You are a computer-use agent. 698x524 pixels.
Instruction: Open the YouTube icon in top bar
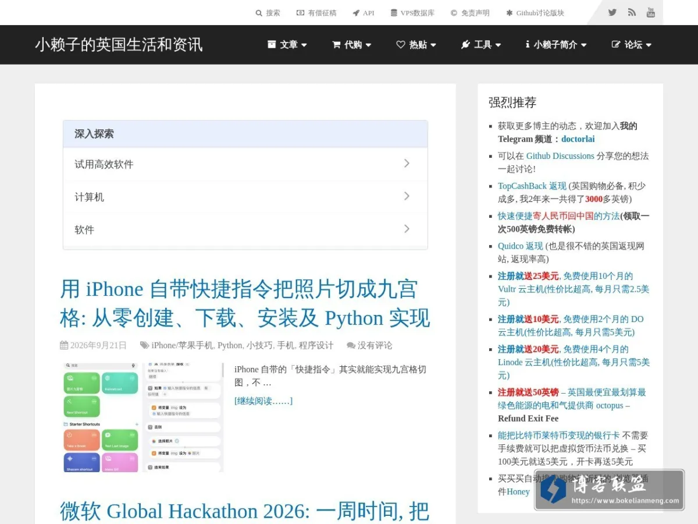(651, 12)
